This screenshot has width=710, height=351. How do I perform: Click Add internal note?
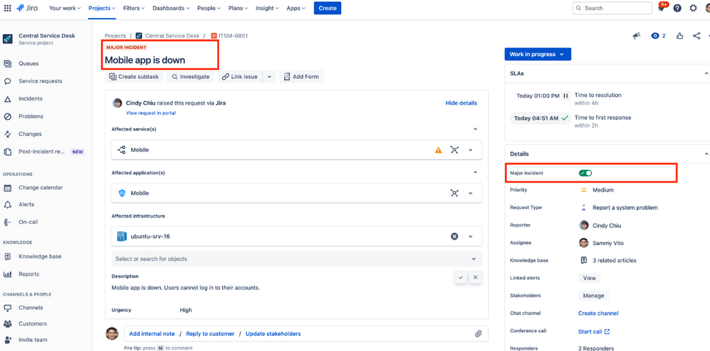(x=152, y=334)
